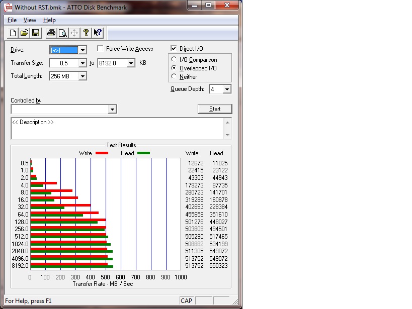
Task: Click the 8192.0 row write value 513752
Action: click(x=195, y=266)
